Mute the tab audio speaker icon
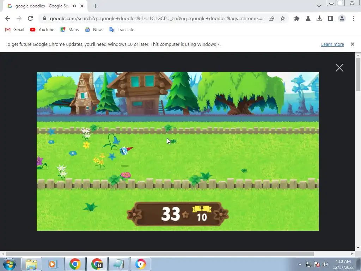Screen dimensions: 361x271 click(74, 6)
